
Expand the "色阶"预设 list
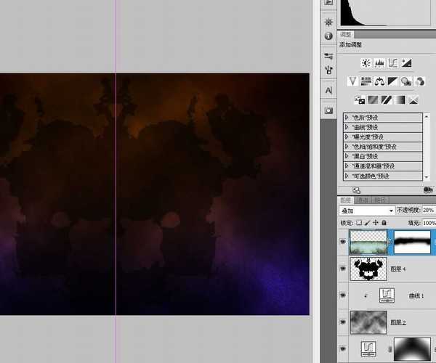[347, 117]
